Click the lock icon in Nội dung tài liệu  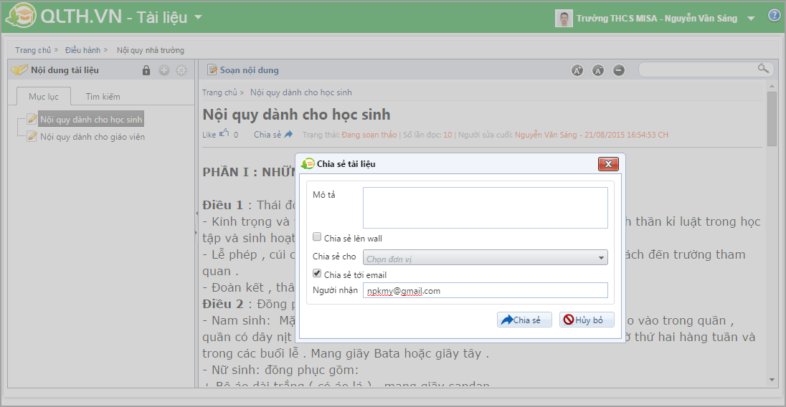(x=146, y=70)
